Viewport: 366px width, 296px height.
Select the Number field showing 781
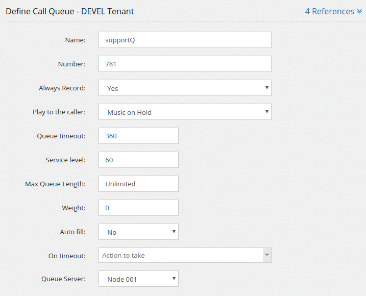click(x=185, y=64)
